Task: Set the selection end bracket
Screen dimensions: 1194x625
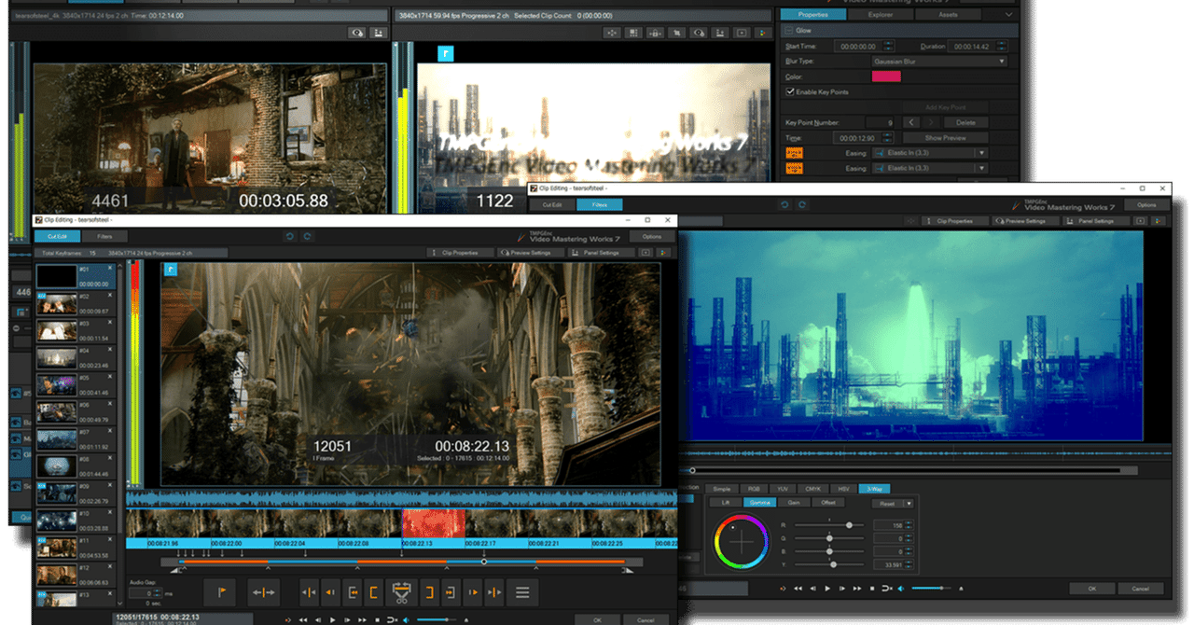Action: click(x=430, y=591)
